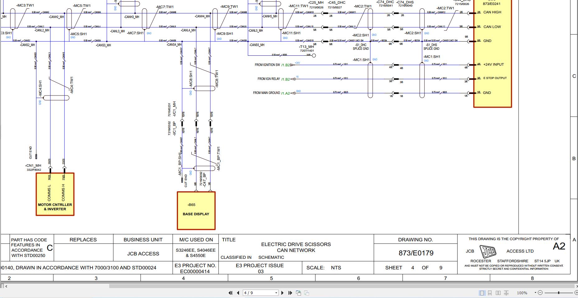Viewport: 578px width, 298px height.
Task: Click the zoom slider handle
Action: [559, 293]
